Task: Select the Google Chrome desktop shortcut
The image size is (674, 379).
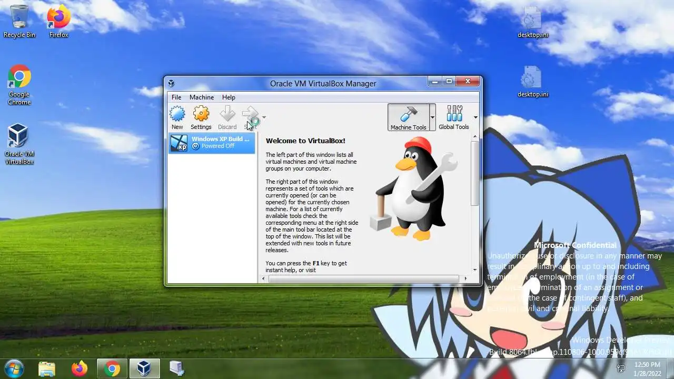Action: (19, 85)
